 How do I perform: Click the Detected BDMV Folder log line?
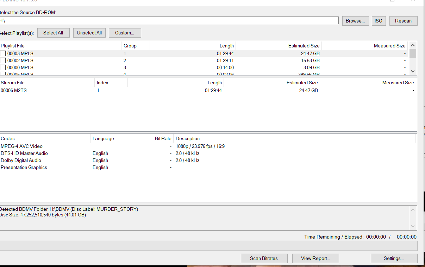pyautogui.click(x=69, y=209)
